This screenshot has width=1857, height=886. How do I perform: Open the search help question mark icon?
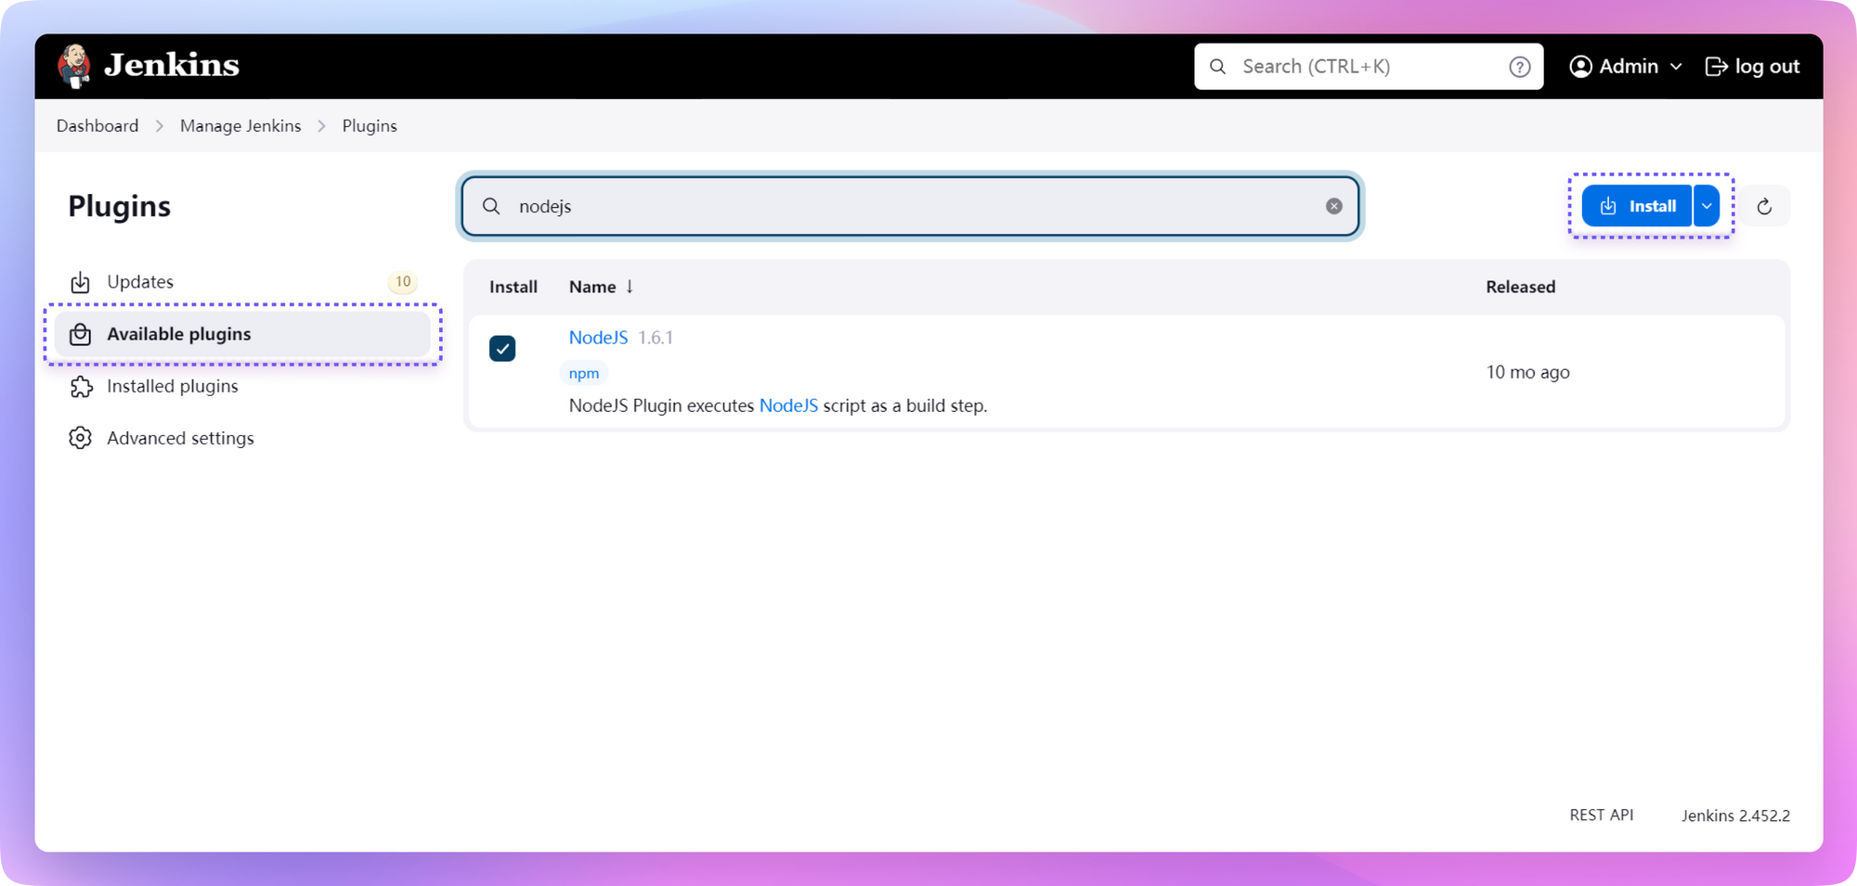click(x=1519, y=67)
